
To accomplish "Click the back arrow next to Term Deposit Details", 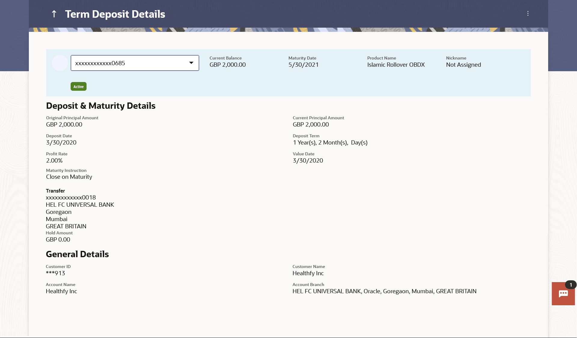I will point(54,14).
